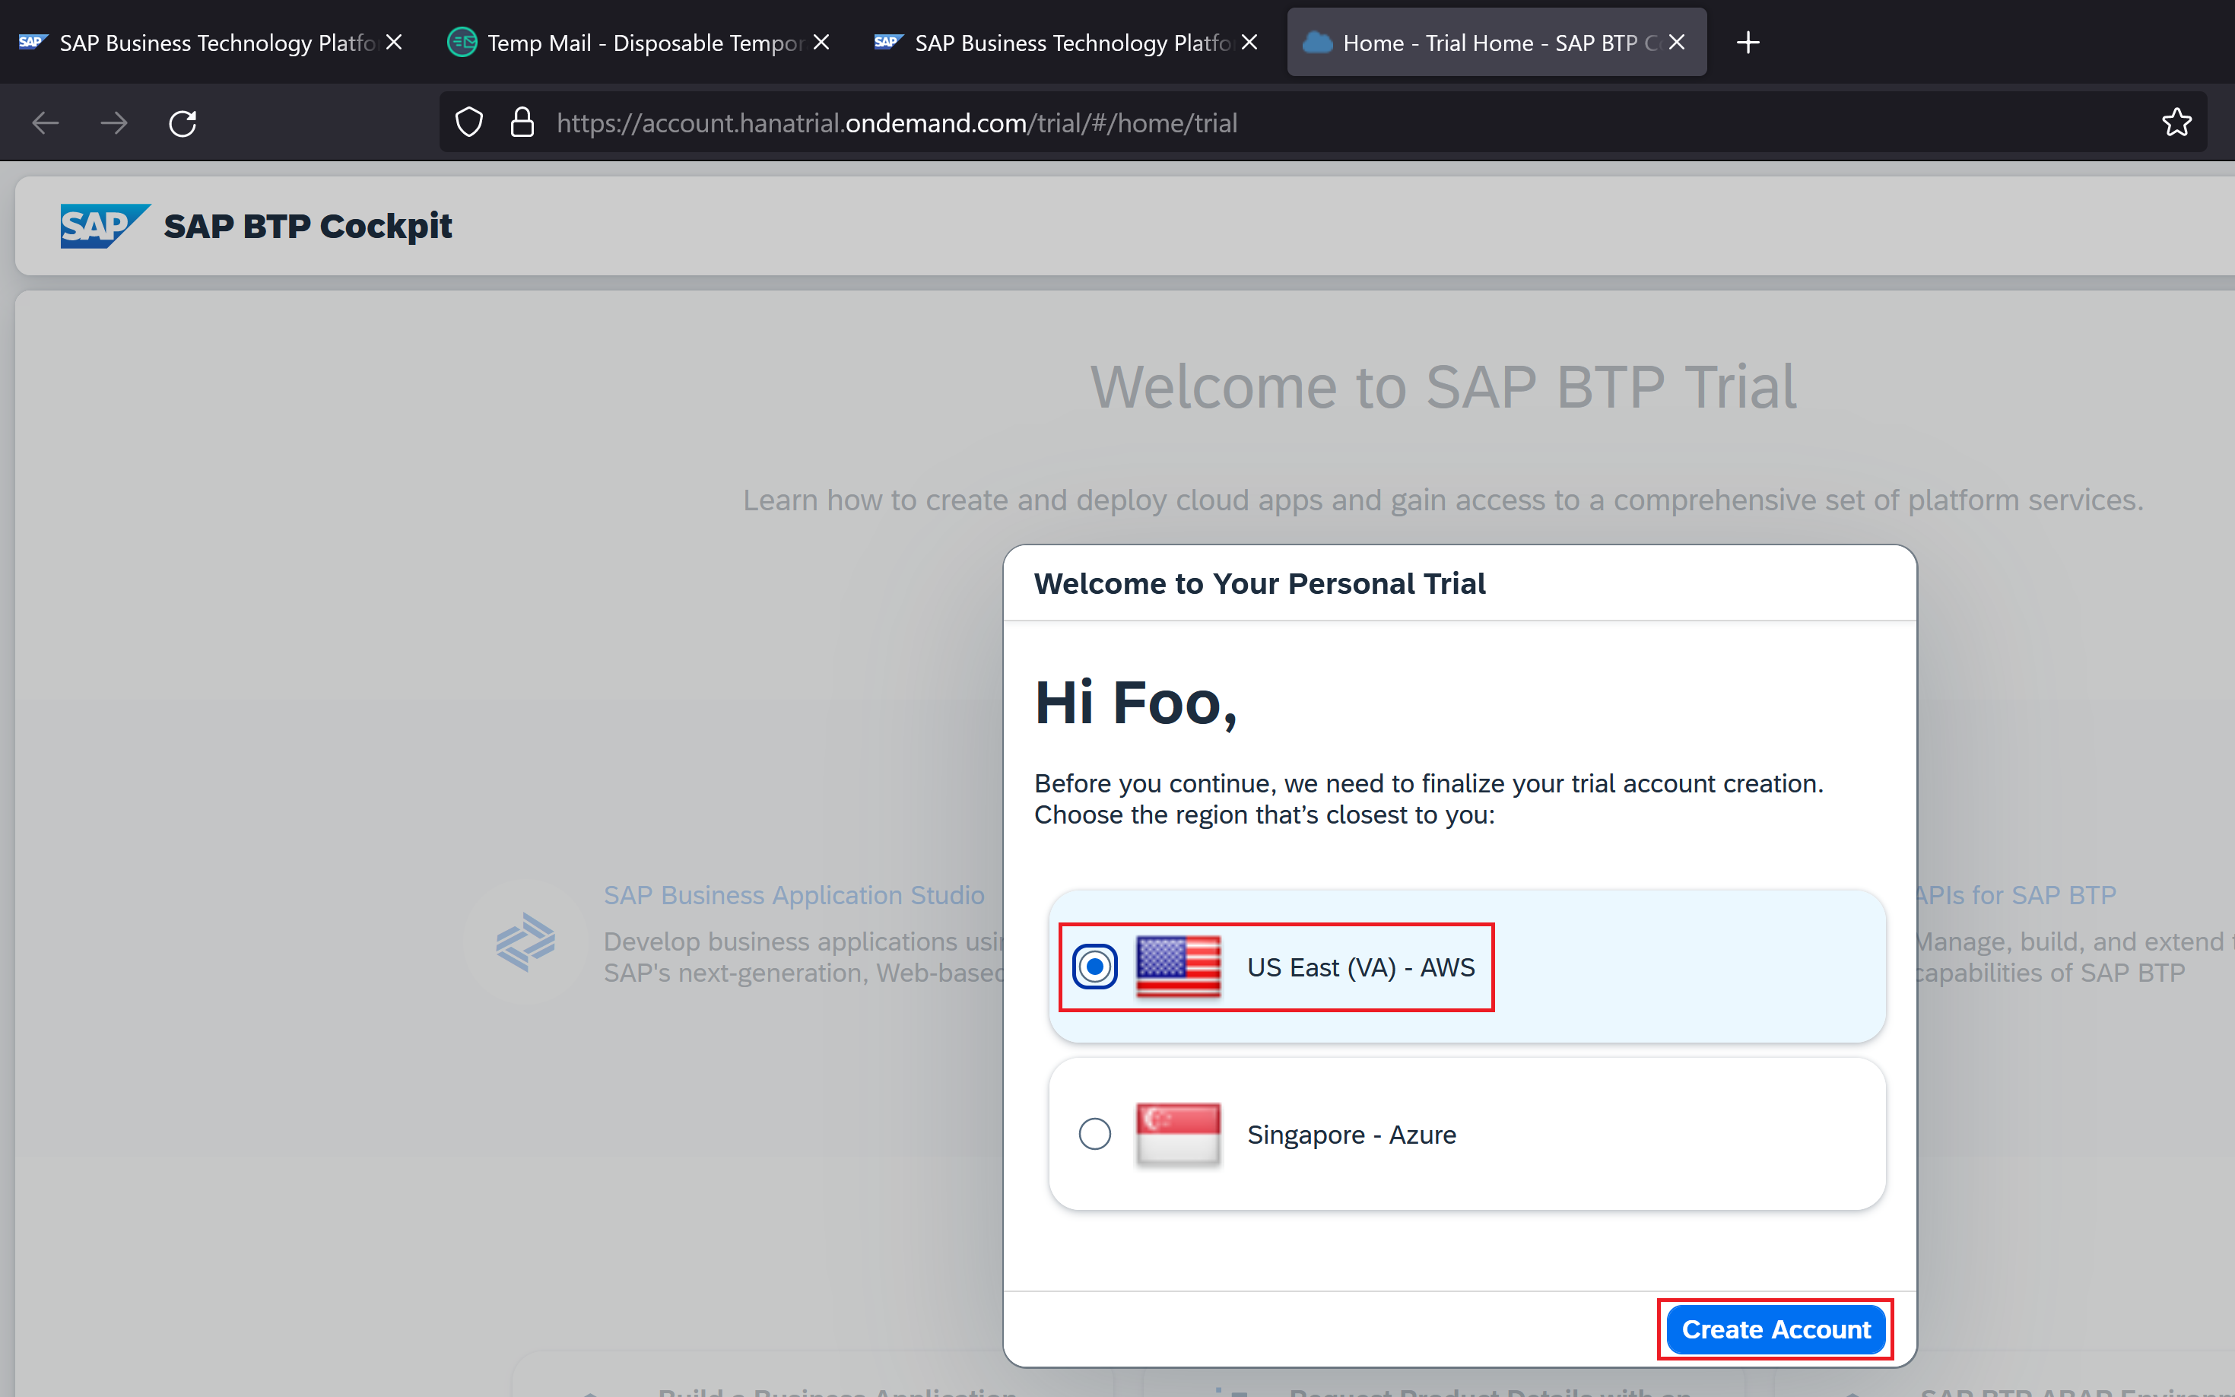The image size is (2235, 1397).
Task: Bookmark this page using the star icon
Action: pos(2176,123)
